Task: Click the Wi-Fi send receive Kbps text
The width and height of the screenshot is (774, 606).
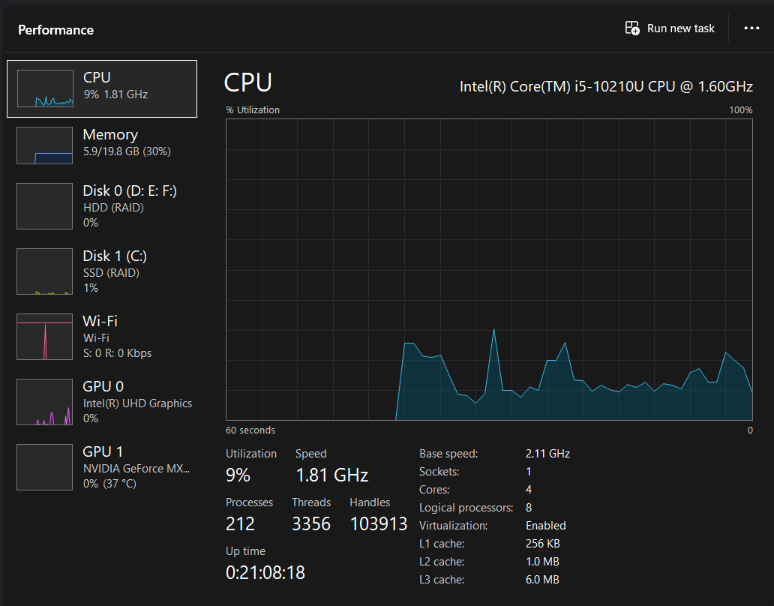Action: click(x=117, y=353)
